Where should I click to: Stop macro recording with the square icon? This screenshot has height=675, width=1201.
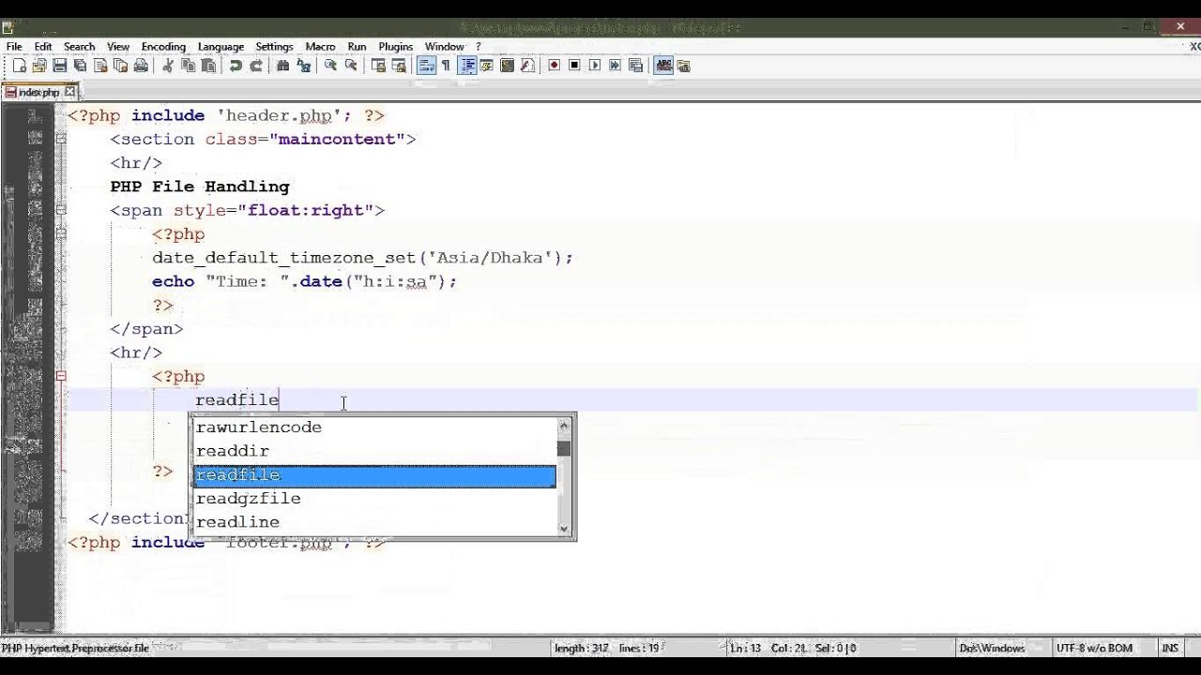coord(574,66)
